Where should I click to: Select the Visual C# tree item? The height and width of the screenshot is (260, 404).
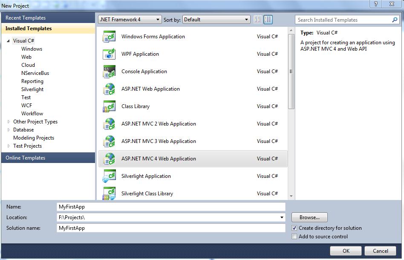[x=23, y=40]
